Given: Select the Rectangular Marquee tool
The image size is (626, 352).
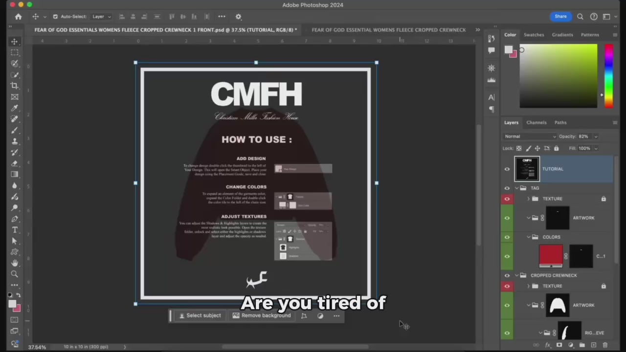Looking at the screenshot, I should 15,52.
